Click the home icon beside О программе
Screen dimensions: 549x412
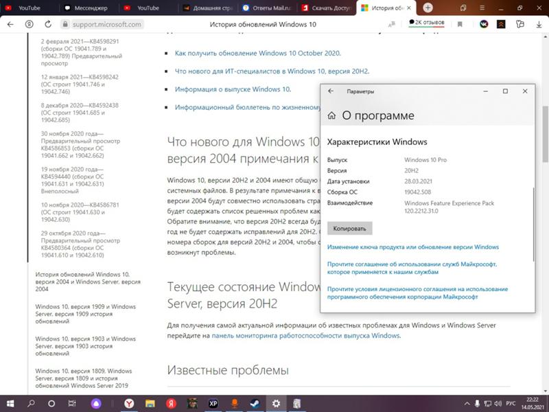(331, 115)
